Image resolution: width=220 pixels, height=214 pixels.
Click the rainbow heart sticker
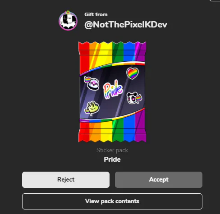coord(133,73)
